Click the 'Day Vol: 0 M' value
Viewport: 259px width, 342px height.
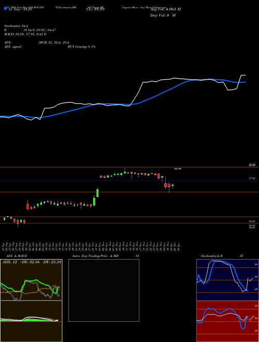163,16
